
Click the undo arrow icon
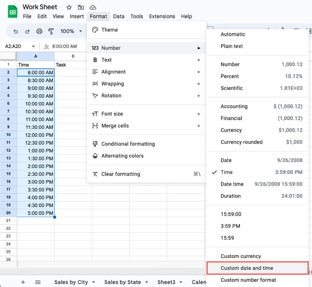(x=16, y=31)
